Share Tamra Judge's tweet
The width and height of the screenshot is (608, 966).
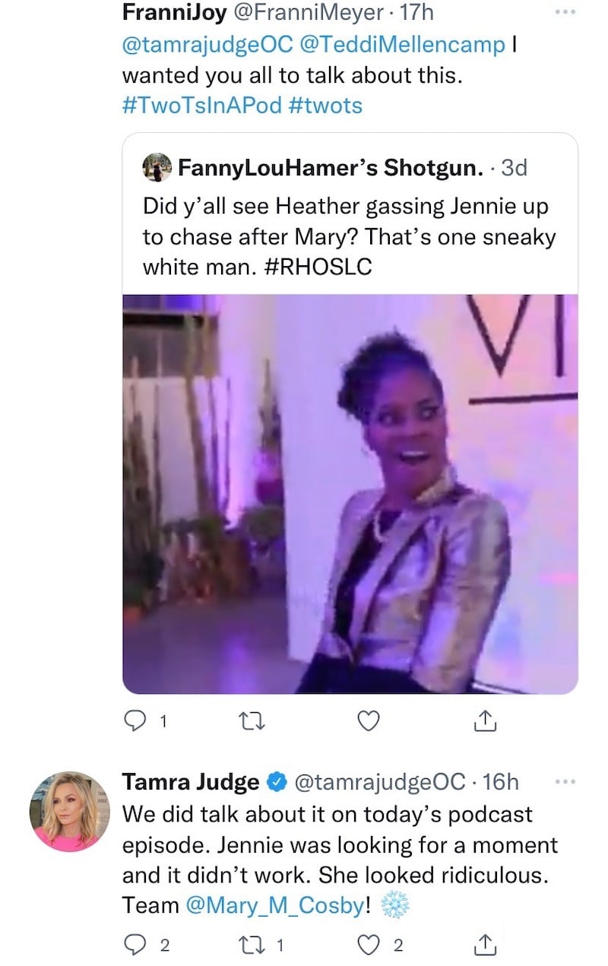coord(486,945)
